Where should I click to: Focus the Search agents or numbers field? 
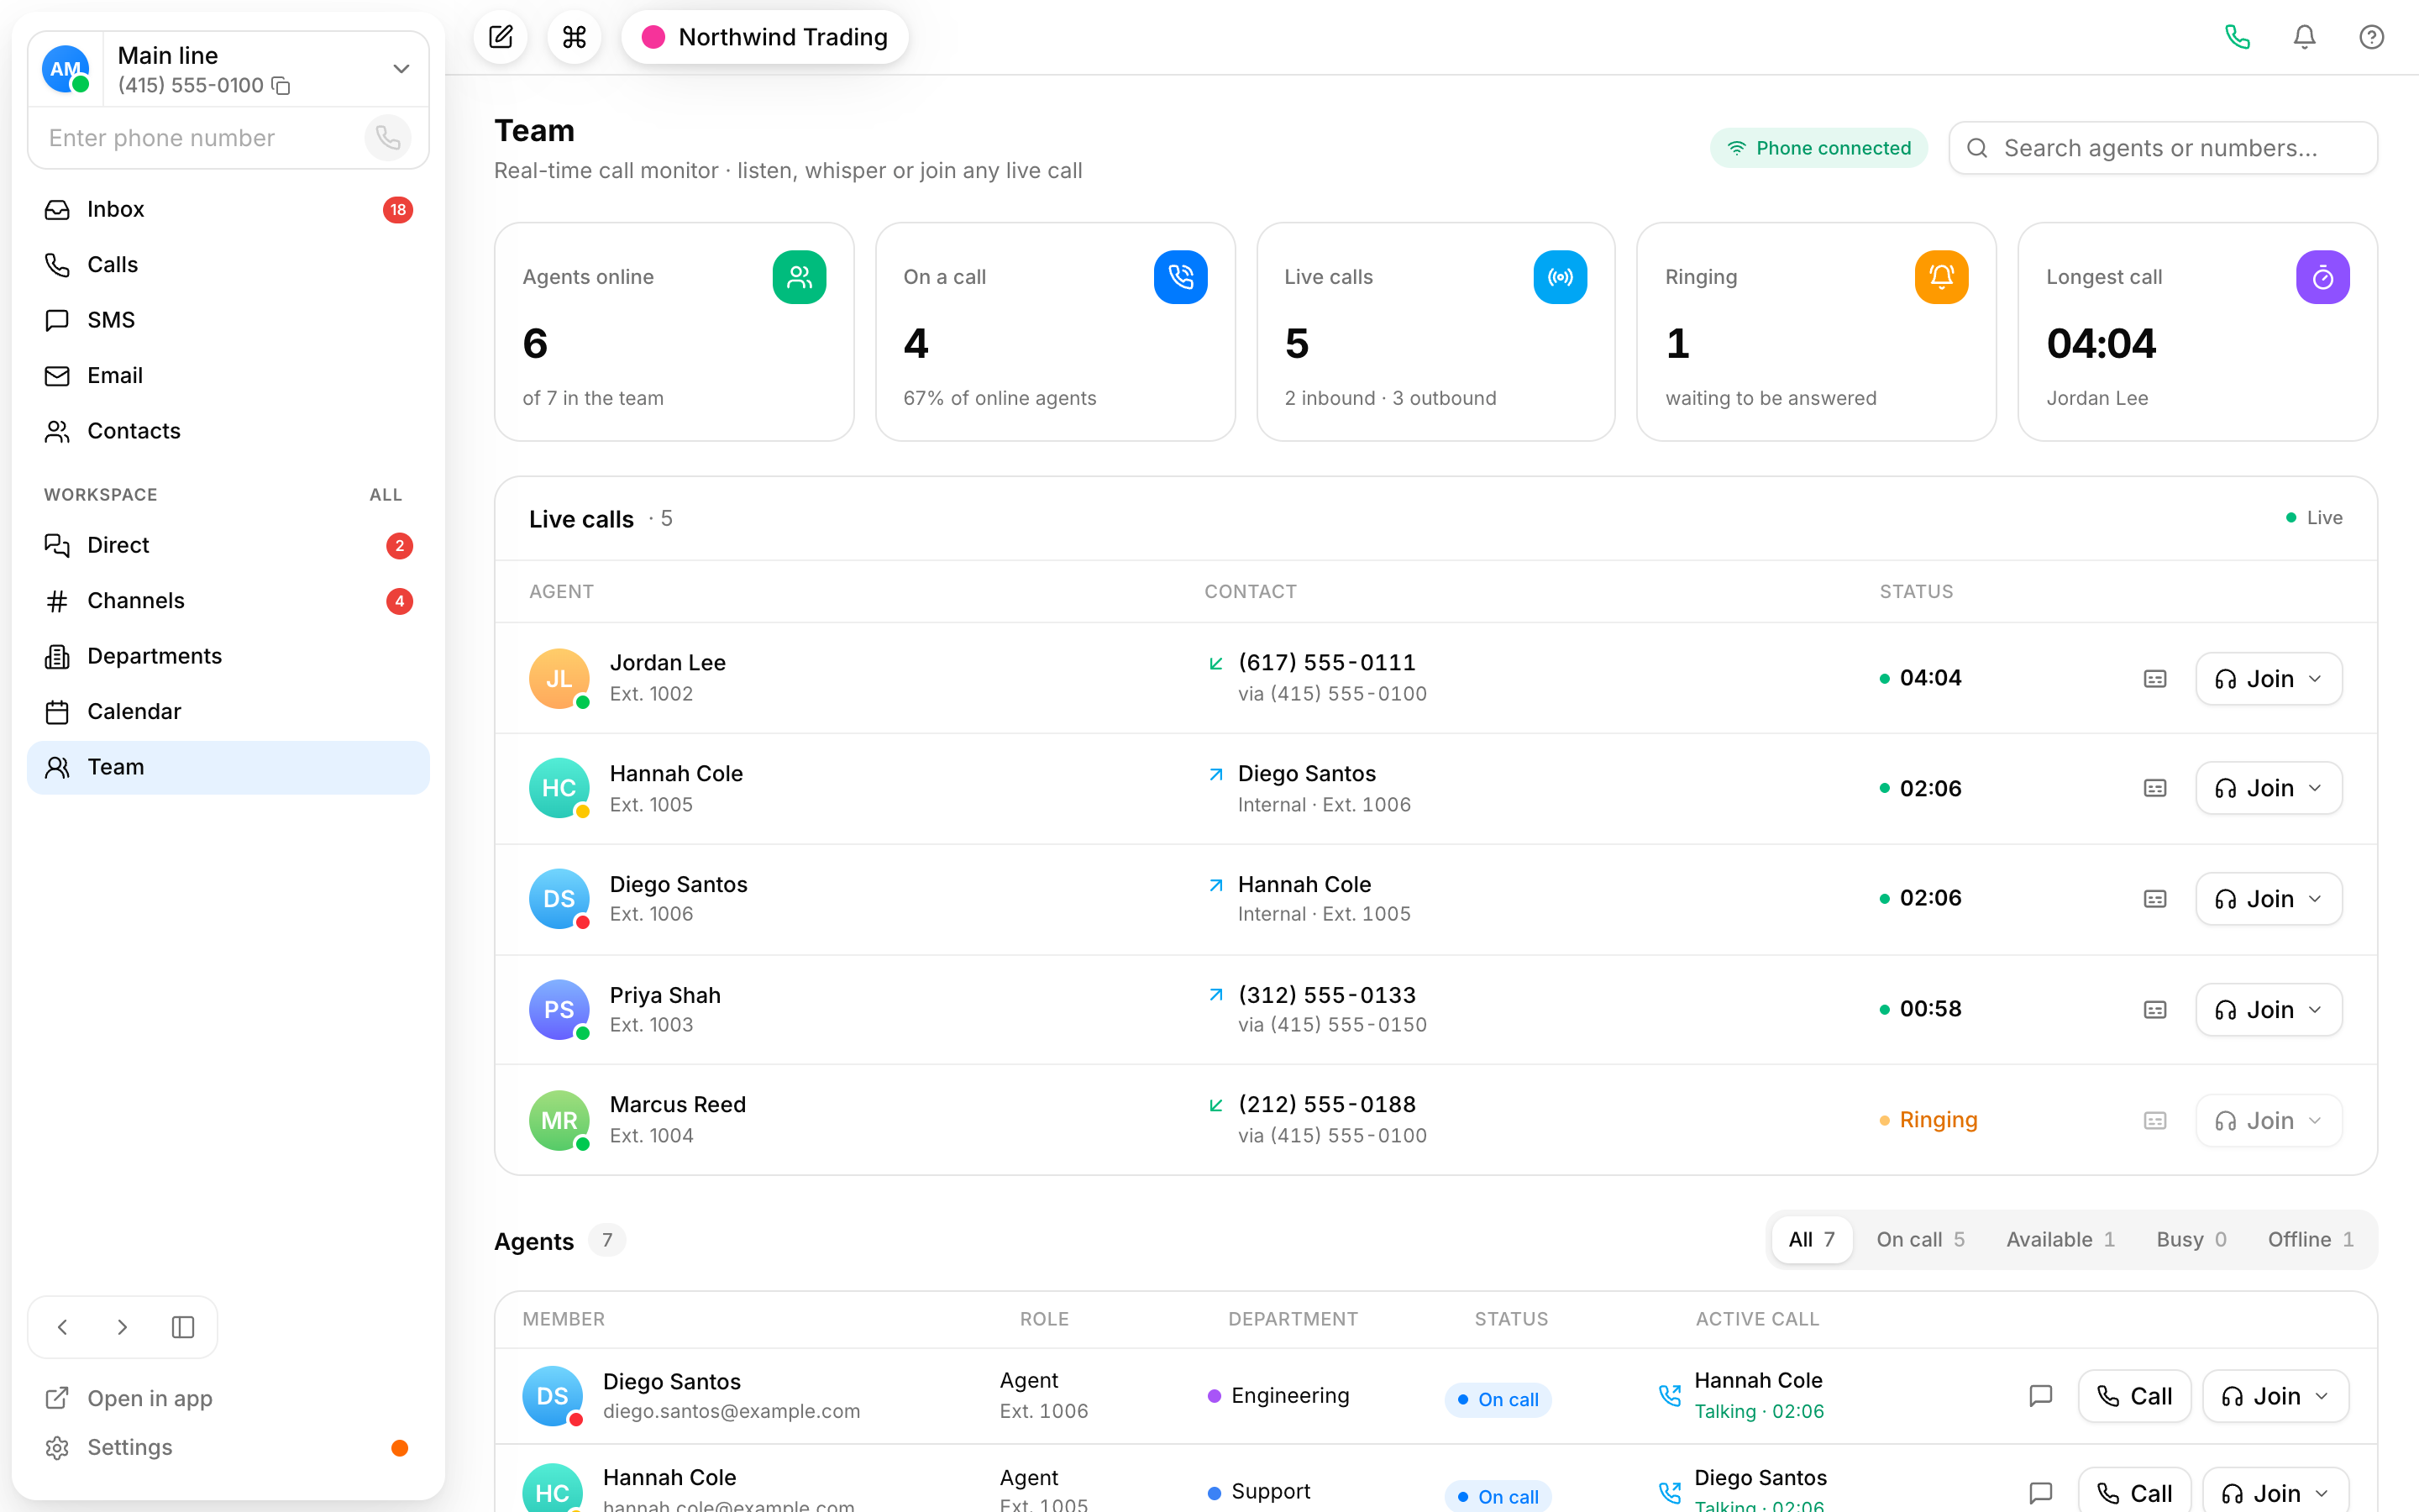coord(2163,148)
